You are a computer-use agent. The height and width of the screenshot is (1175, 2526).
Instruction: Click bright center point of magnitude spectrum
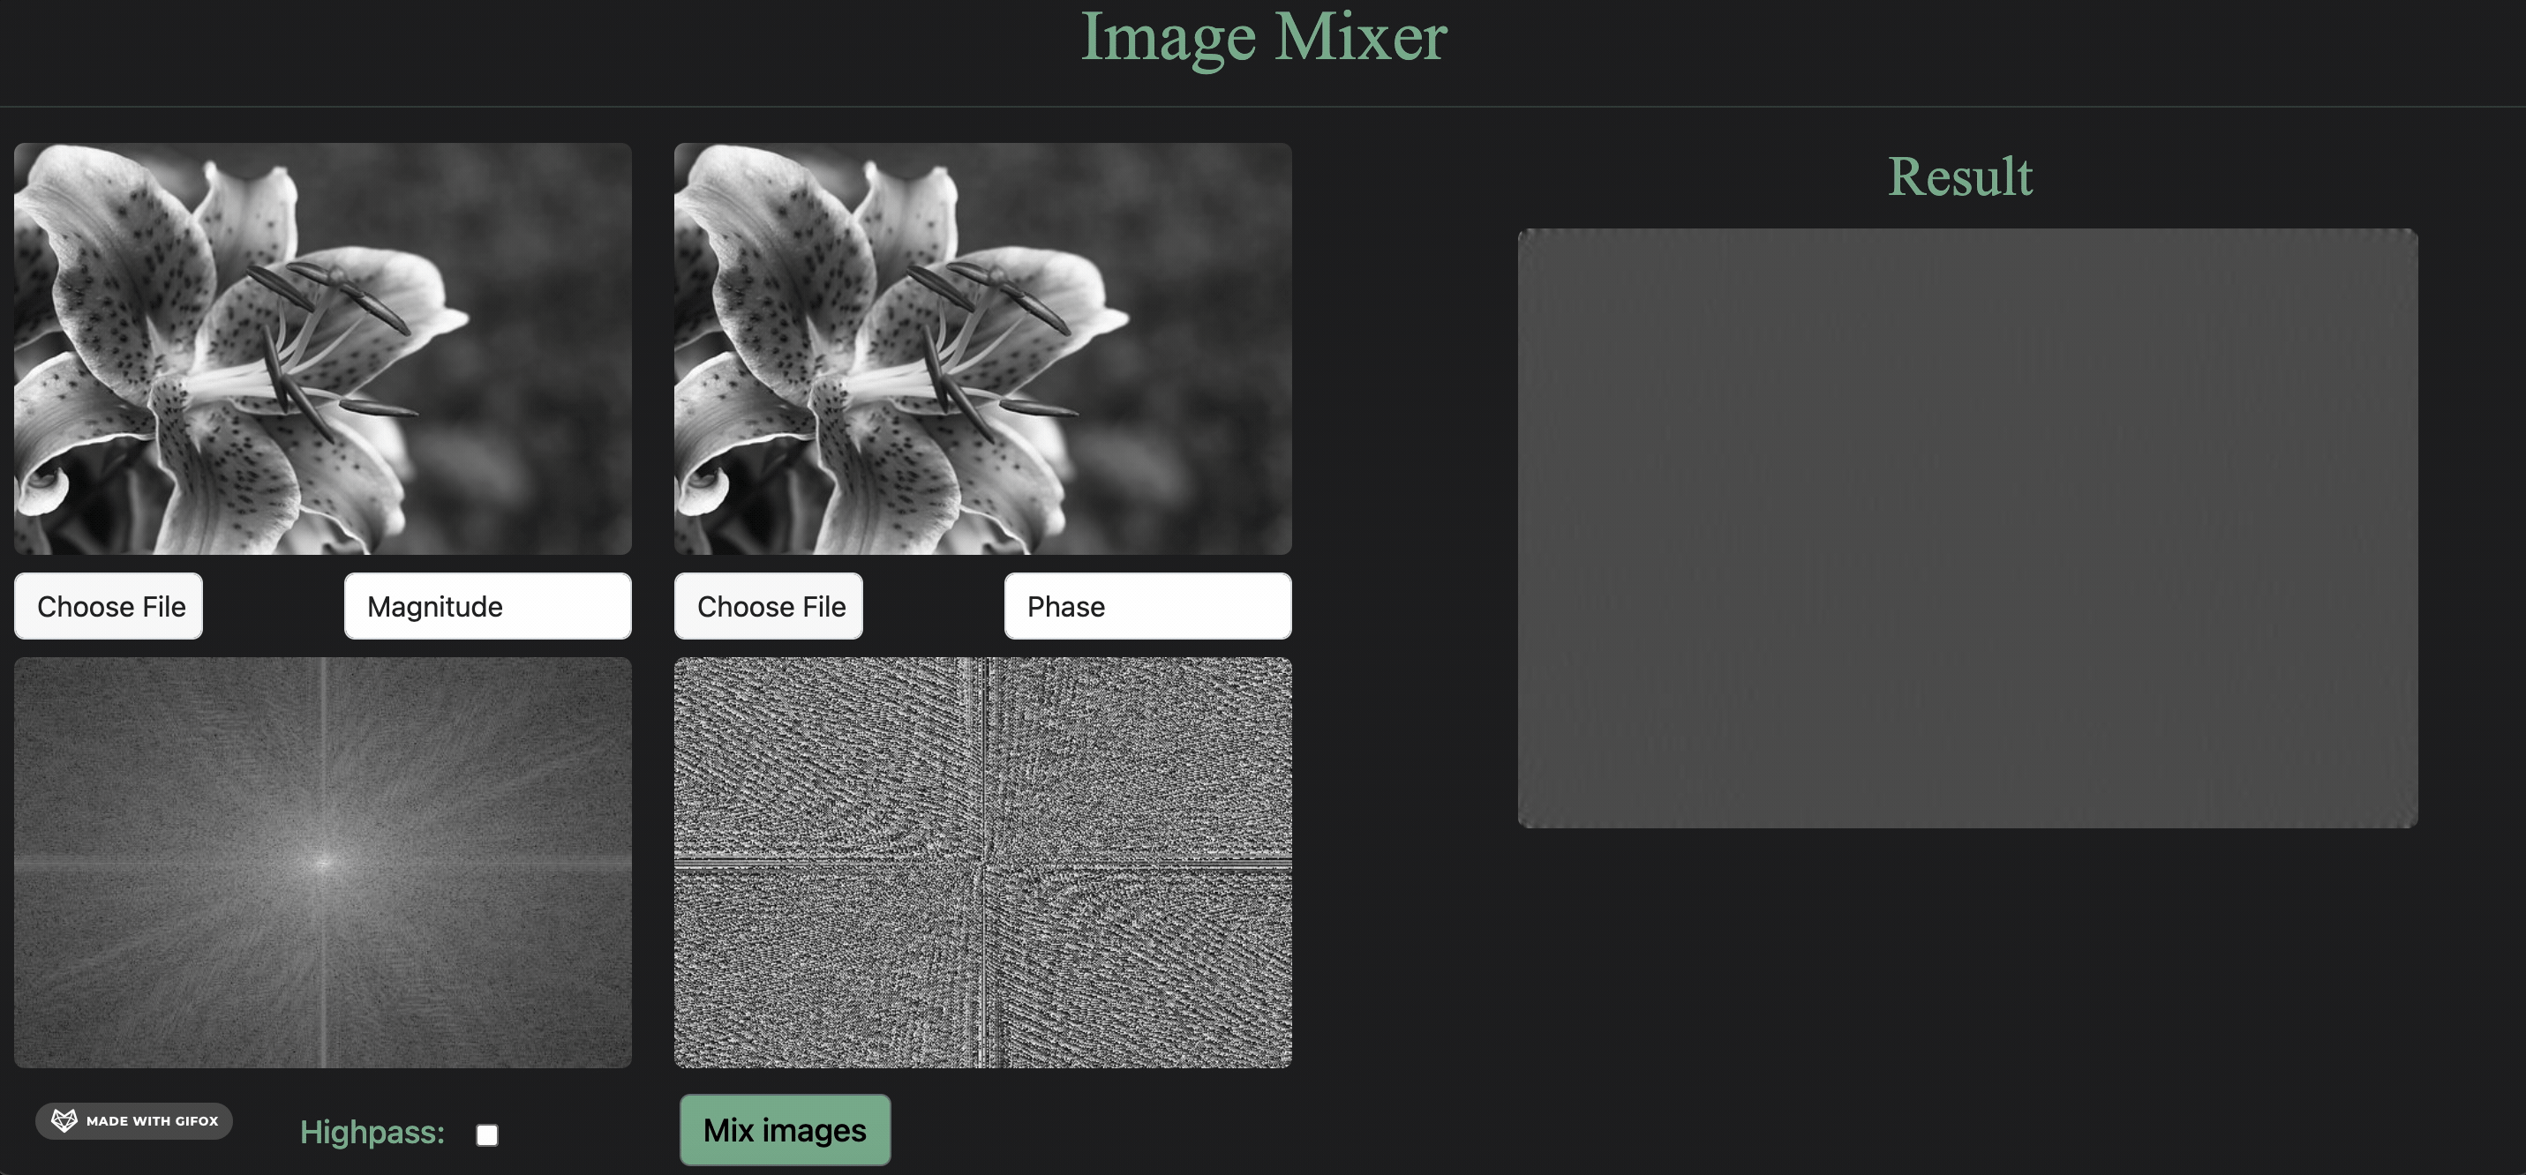pyautogui.click(x=323, y=863)
